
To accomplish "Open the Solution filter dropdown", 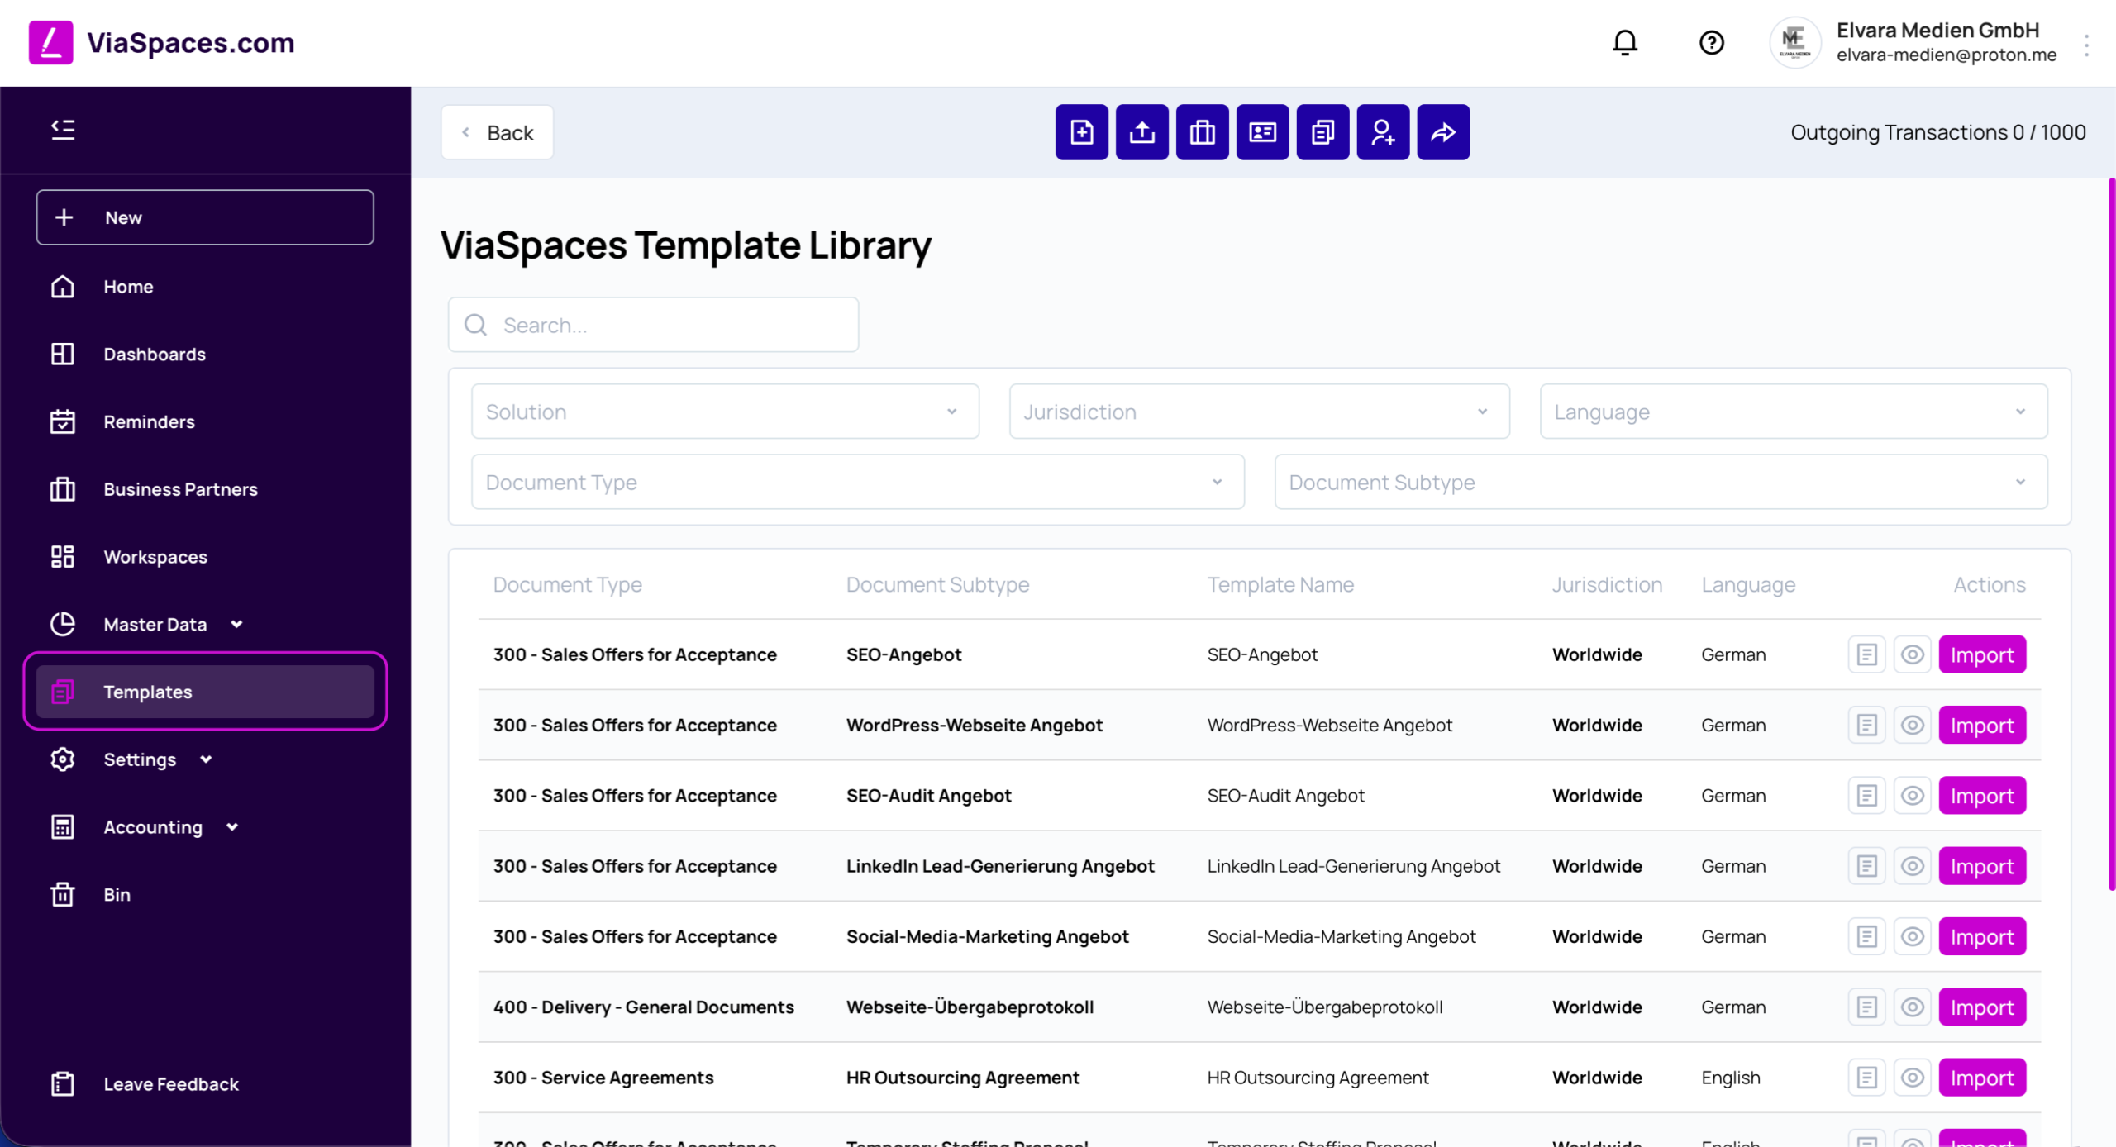I will pos(725,412).
